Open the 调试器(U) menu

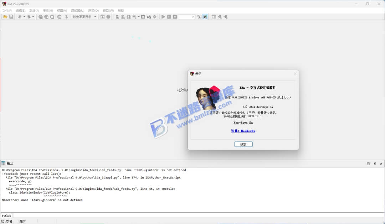pyautogui.click(x=78, y=11)
